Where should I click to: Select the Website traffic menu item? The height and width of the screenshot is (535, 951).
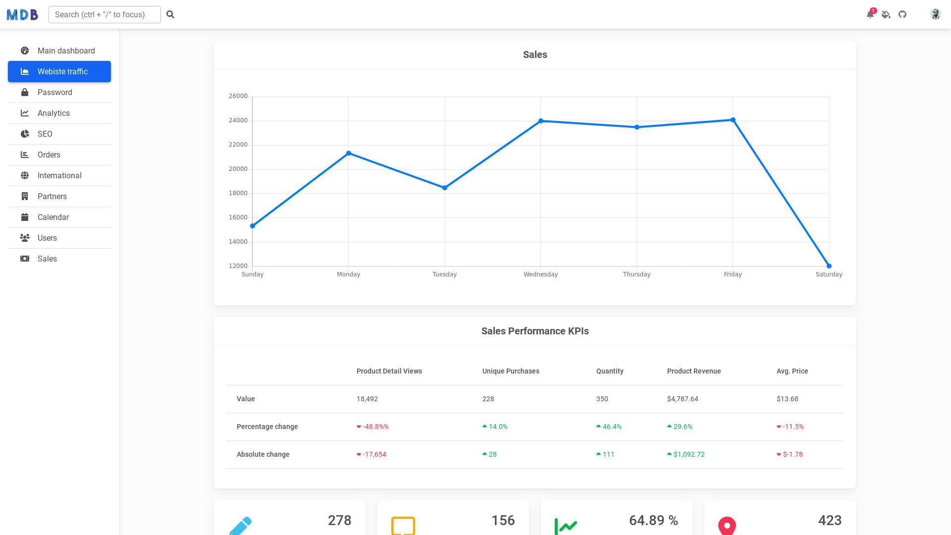[x=59, y=71]
